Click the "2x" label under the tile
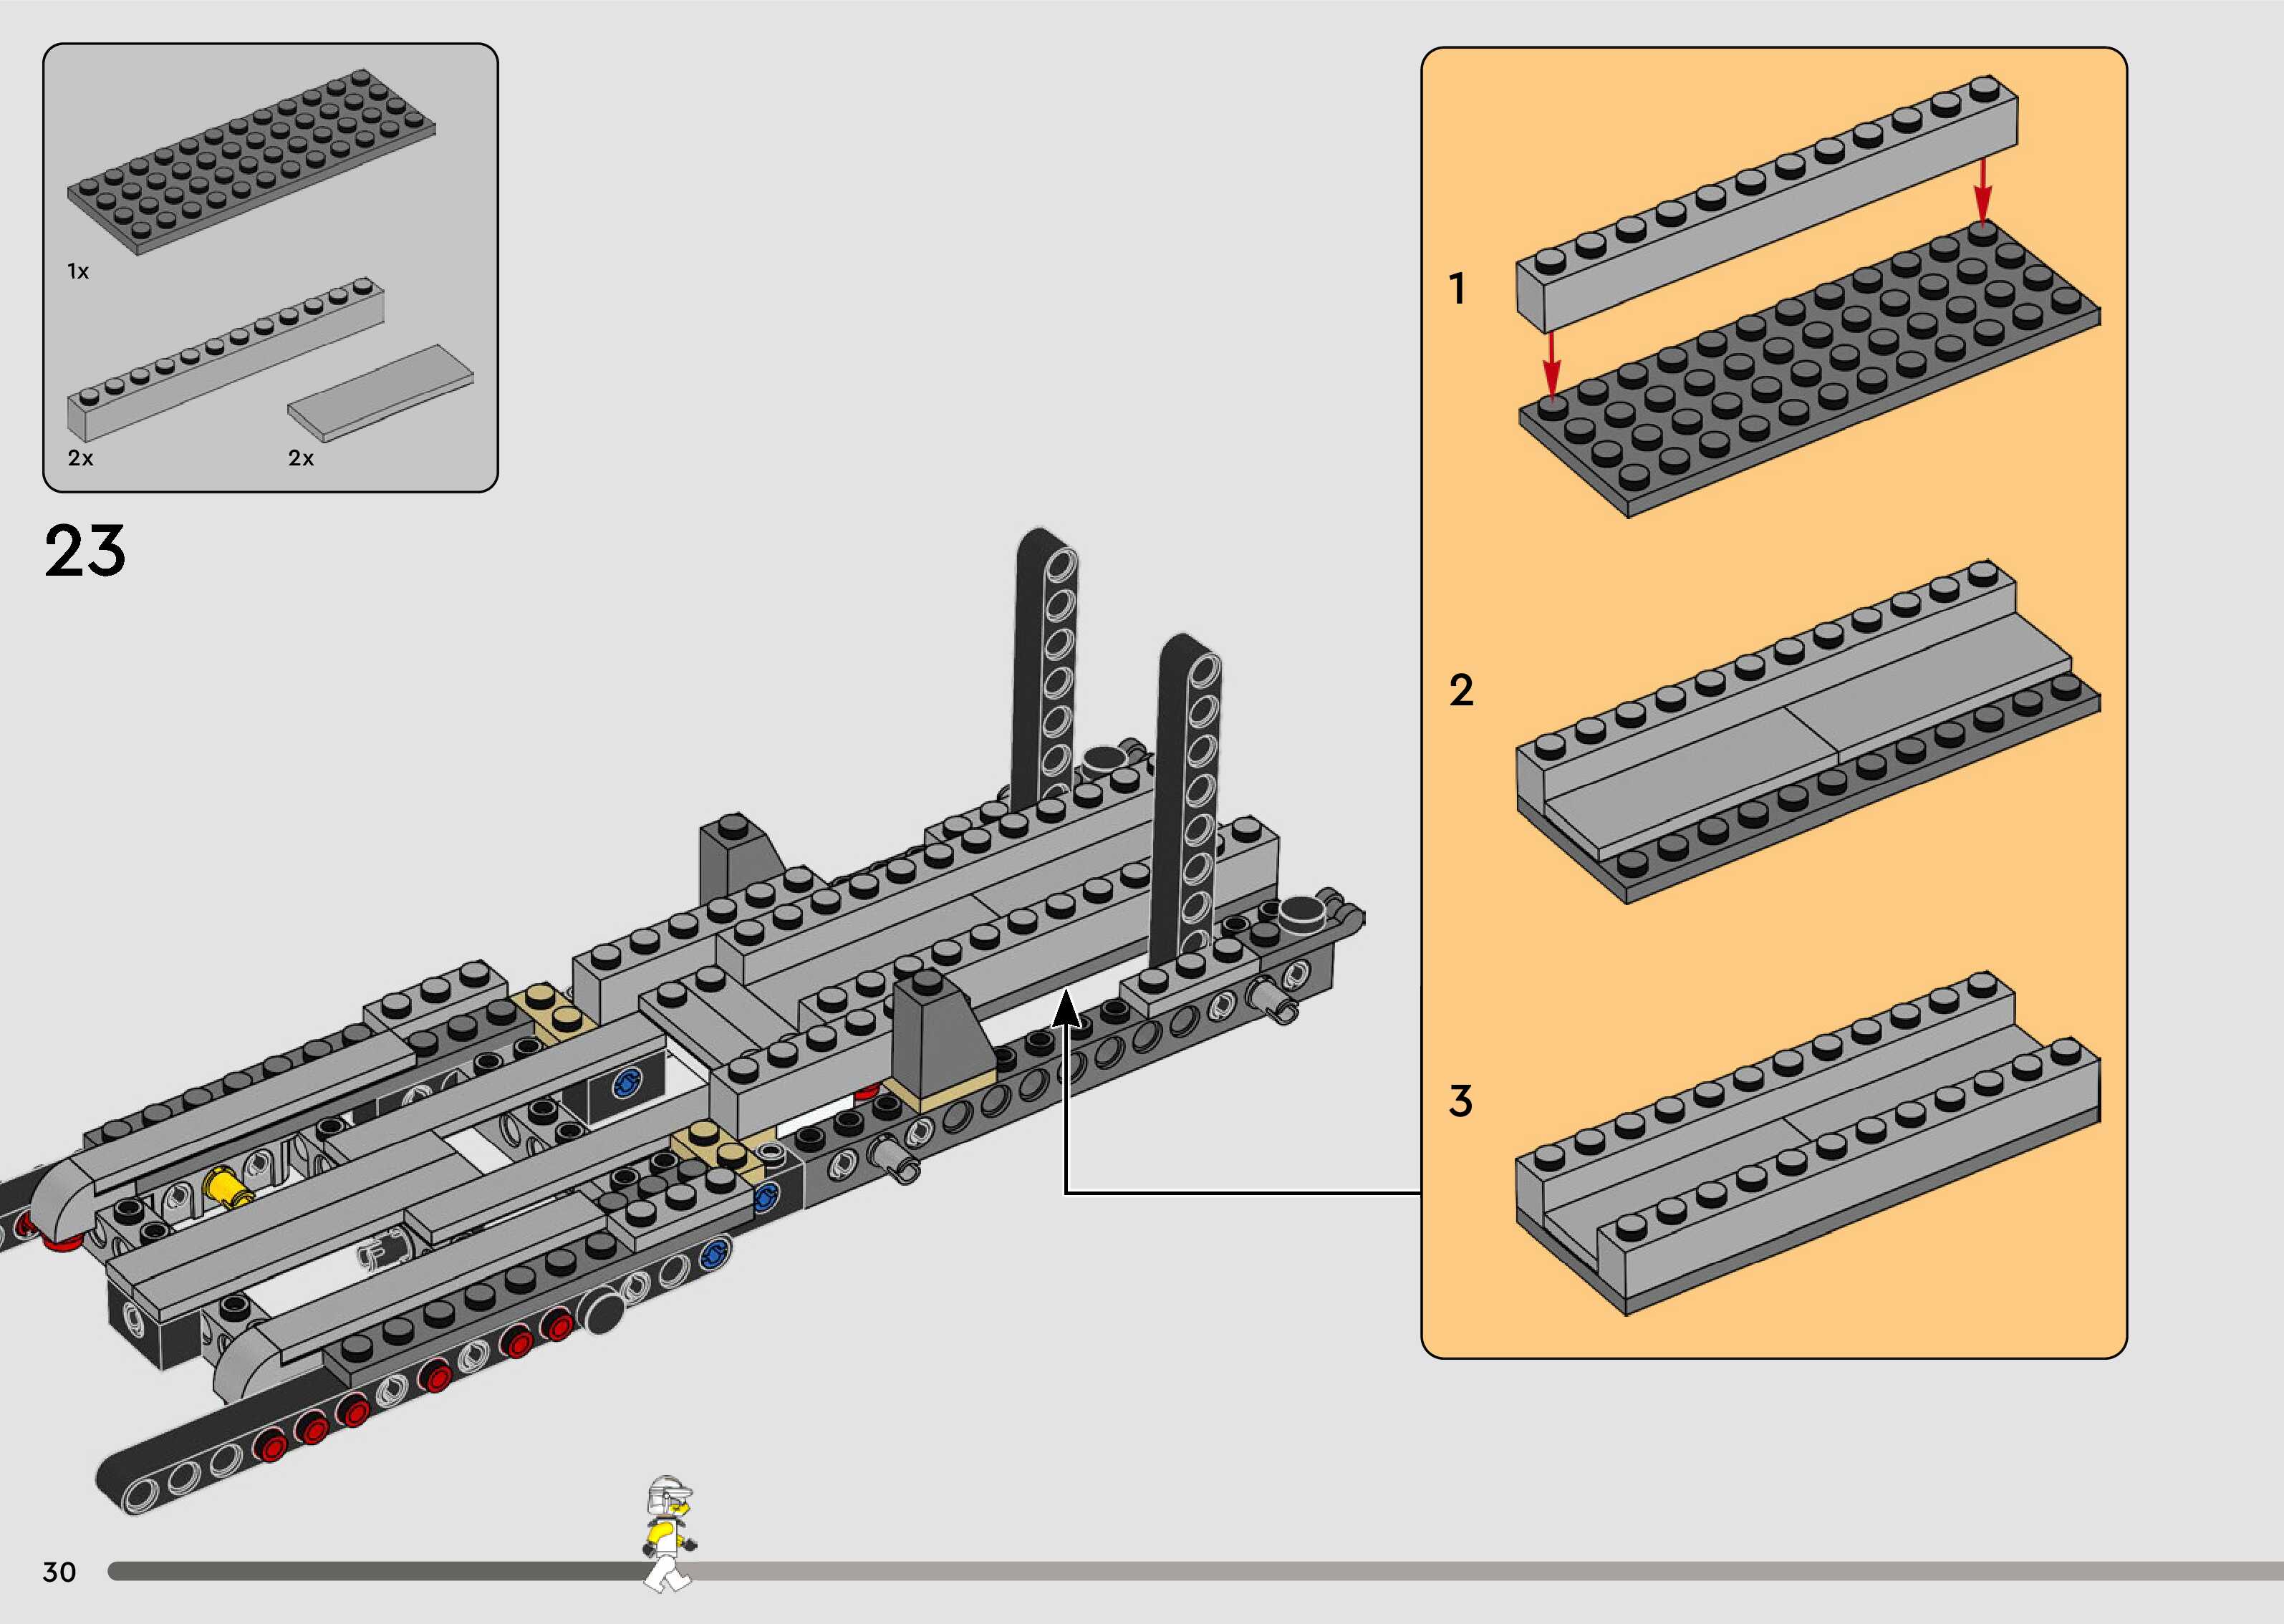This screenshot has width=2284, height=1624. pyautogui.click(x=301, y=458)
